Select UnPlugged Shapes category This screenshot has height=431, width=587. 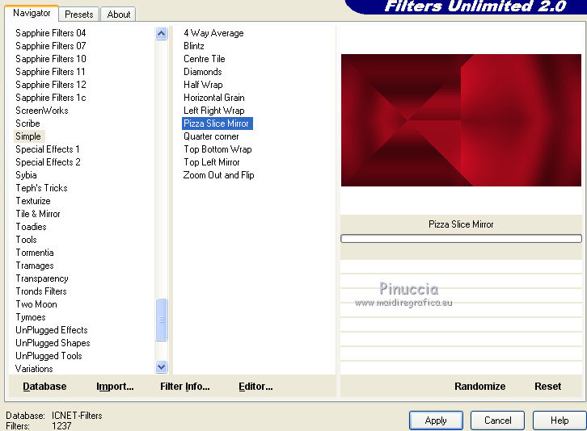(x=53, y=343)
